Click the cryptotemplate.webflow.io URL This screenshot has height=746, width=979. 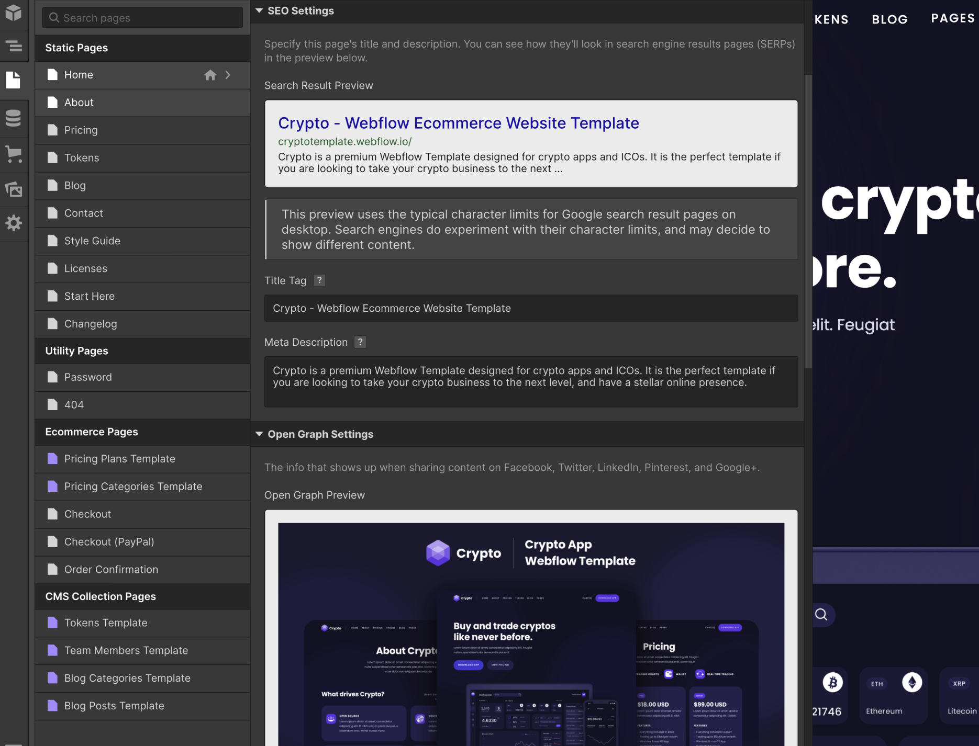[x=345, y=142]
